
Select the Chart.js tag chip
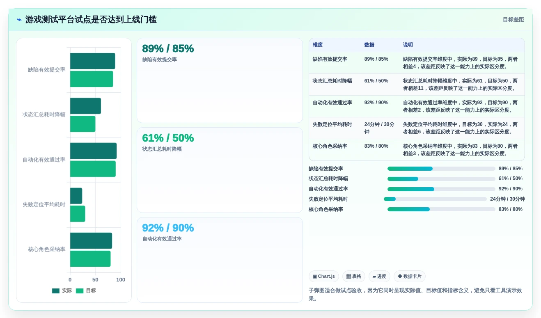tap(324, 276)
